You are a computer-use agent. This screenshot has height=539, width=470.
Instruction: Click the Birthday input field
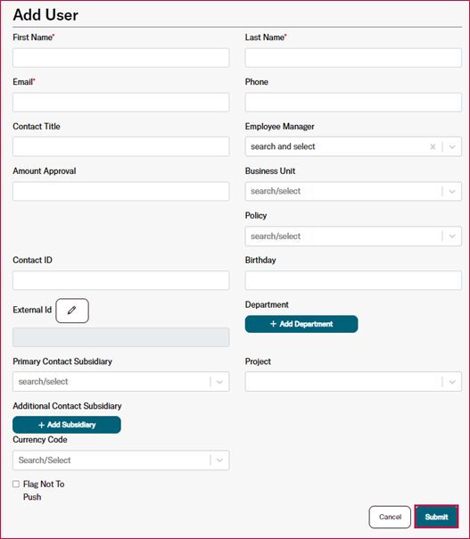353,280
